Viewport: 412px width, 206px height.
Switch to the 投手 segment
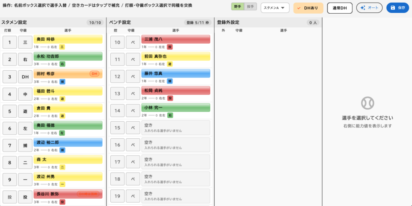pyautogui.click(x=250, y=6)
